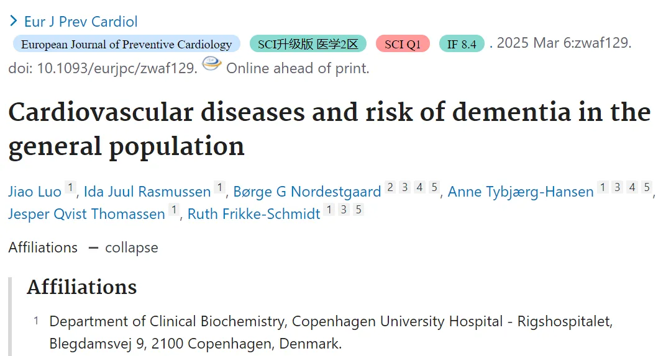Open author Jesper Qvist Thomassen link
Image resolution: width=671 pixels, height=356 pixels.
(86, 214)
